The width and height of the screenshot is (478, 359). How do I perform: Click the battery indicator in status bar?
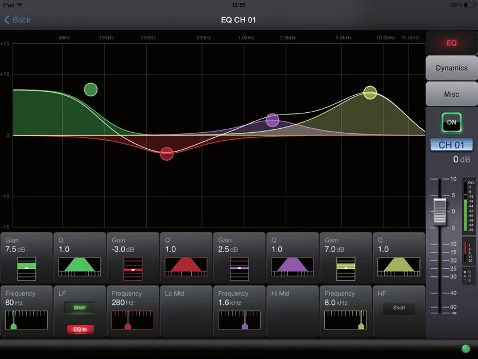470,5
